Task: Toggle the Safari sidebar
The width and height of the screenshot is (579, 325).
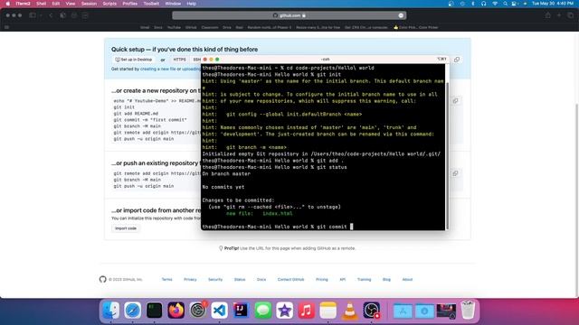Action: 33,15
